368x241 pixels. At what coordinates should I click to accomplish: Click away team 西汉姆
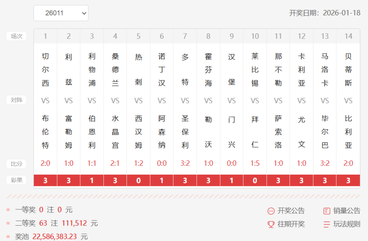(x=138, y=132)
